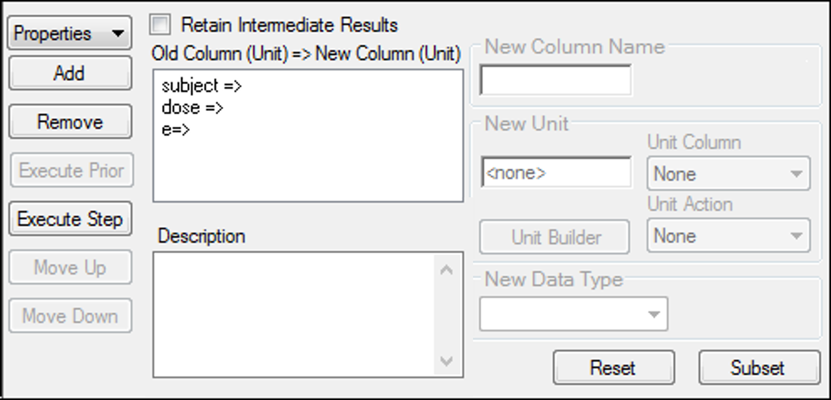Click the New Column Name field
The image size is (831, 400).
555,80
